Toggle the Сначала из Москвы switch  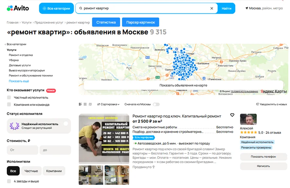coord(156,104)
